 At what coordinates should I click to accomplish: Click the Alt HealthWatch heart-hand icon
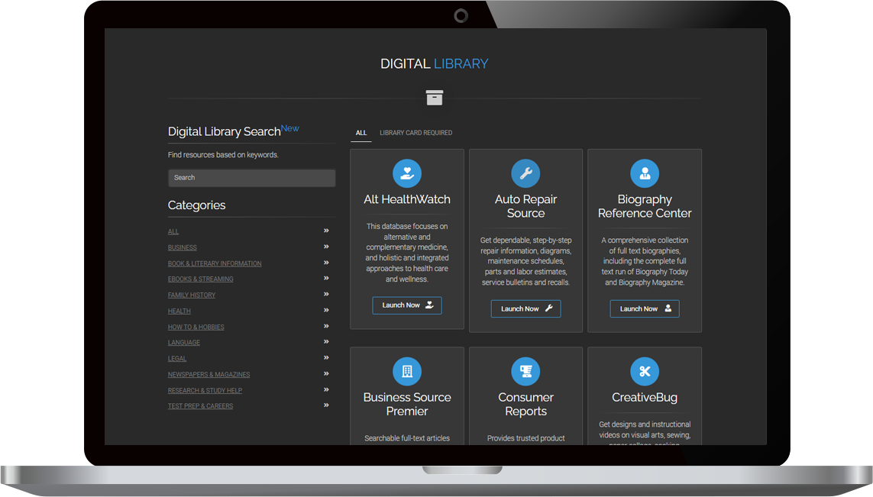407,173
